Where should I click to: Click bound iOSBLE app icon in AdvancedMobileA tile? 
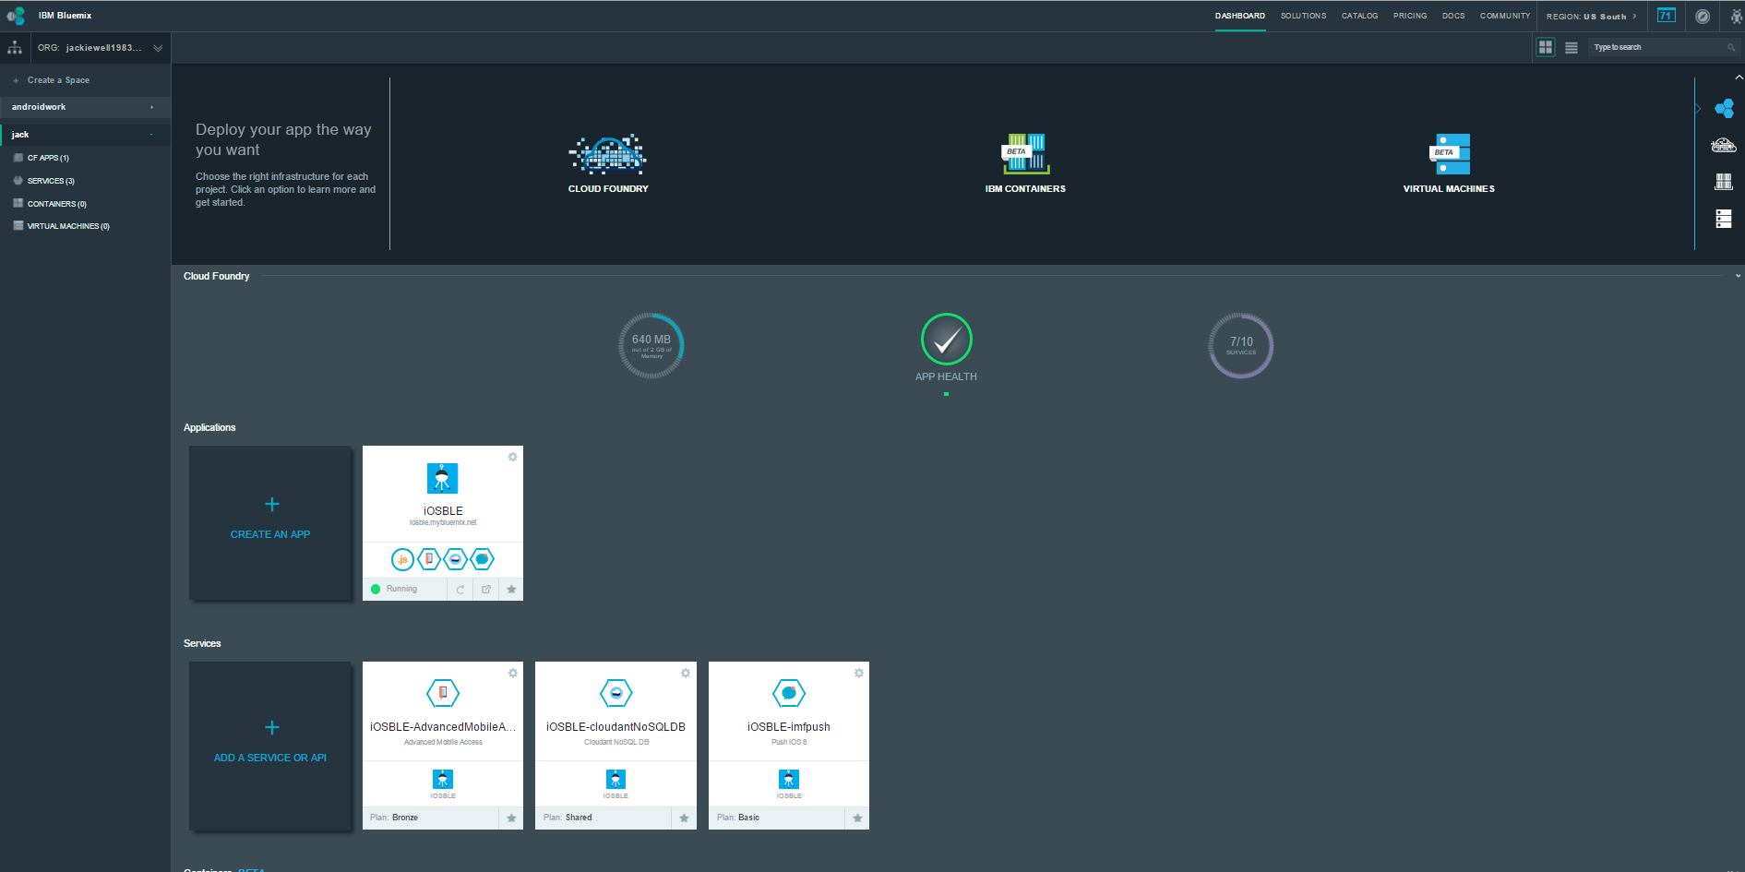tap(443, 779)
